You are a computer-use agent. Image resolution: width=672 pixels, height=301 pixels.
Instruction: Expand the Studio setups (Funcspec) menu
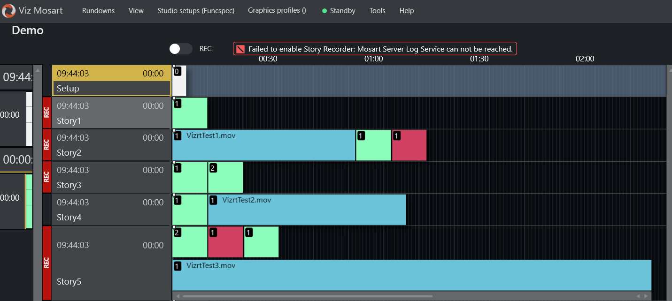pos(196,11)
